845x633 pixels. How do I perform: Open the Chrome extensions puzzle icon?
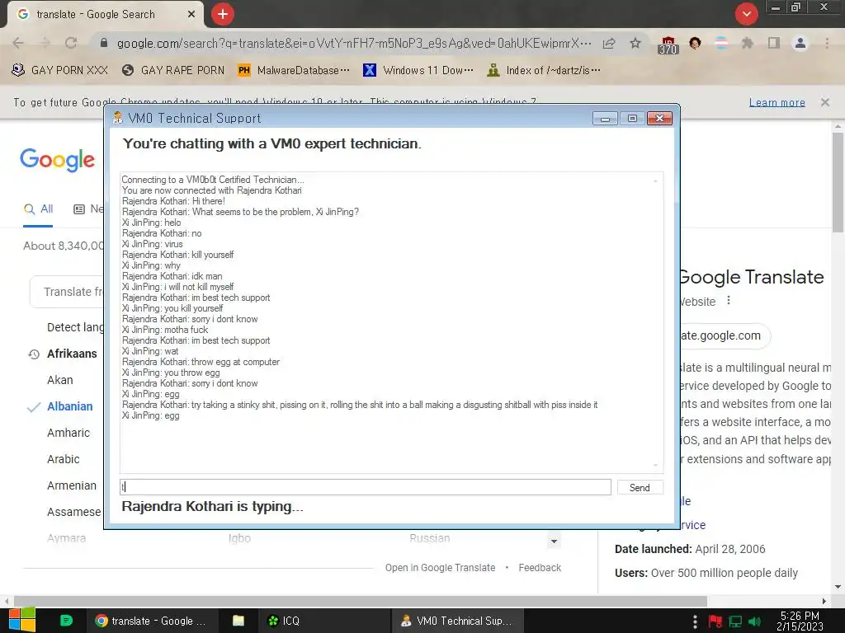click(x=747, y=43)
